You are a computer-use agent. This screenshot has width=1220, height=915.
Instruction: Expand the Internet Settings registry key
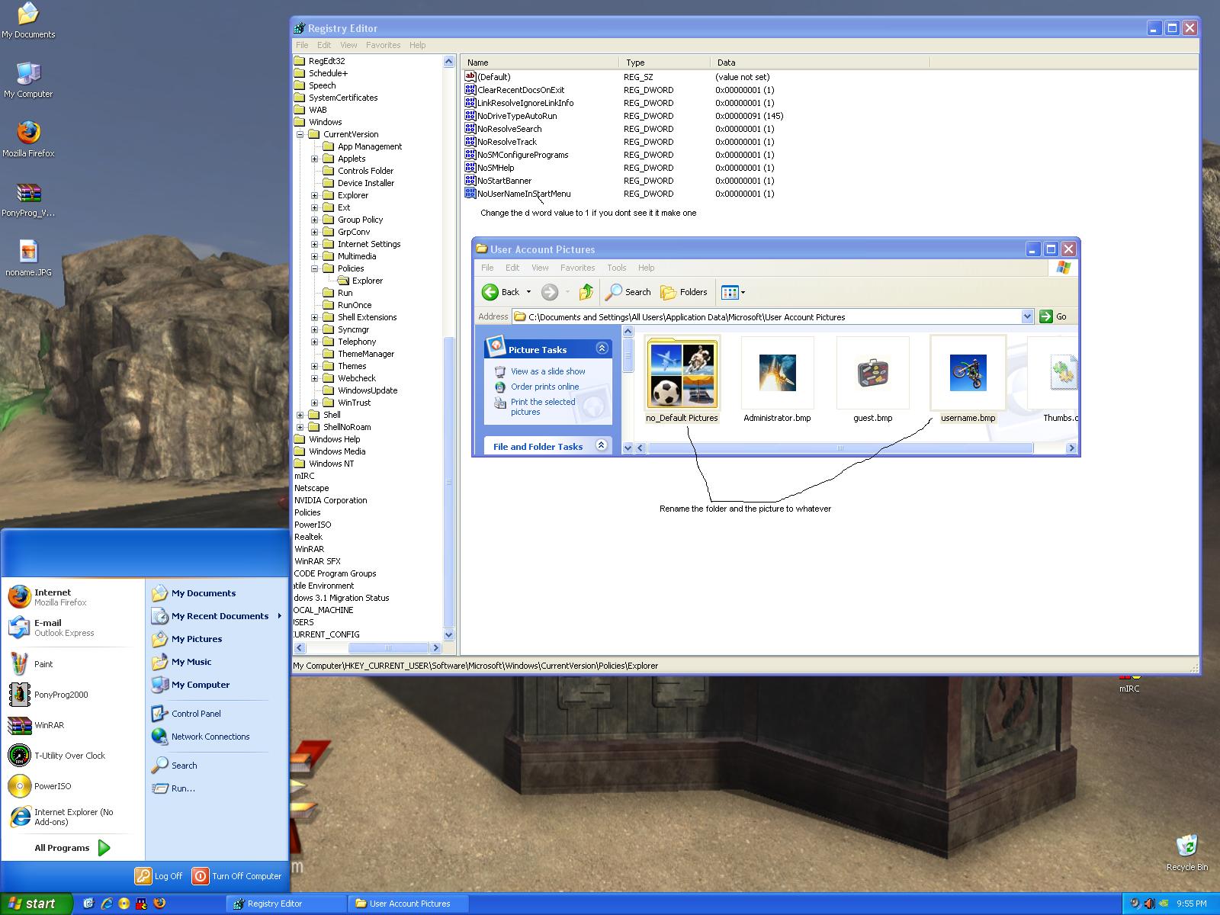(x=315, y=244)
